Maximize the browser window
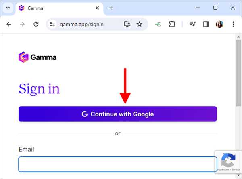This screenshot has height=179, width=242. click(215, 8)
